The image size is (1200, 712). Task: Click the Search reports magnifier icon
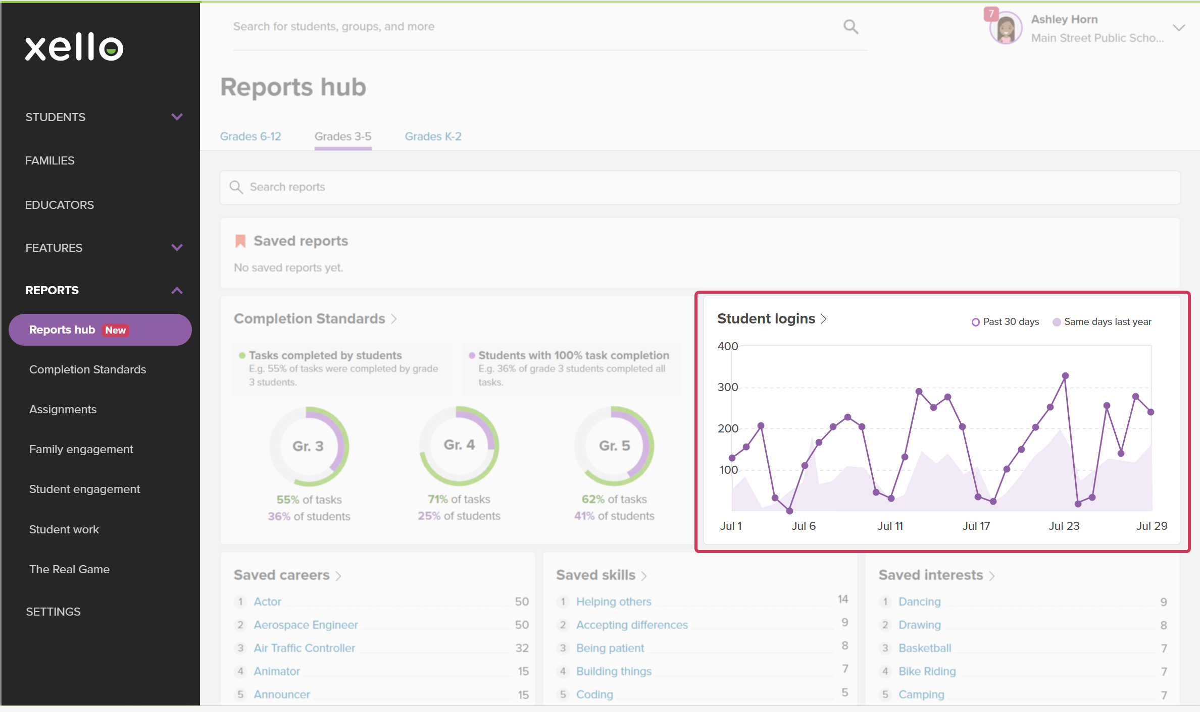coord(236,187)
